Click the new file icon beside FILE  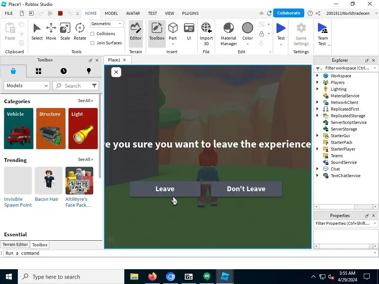click(22, 13)
